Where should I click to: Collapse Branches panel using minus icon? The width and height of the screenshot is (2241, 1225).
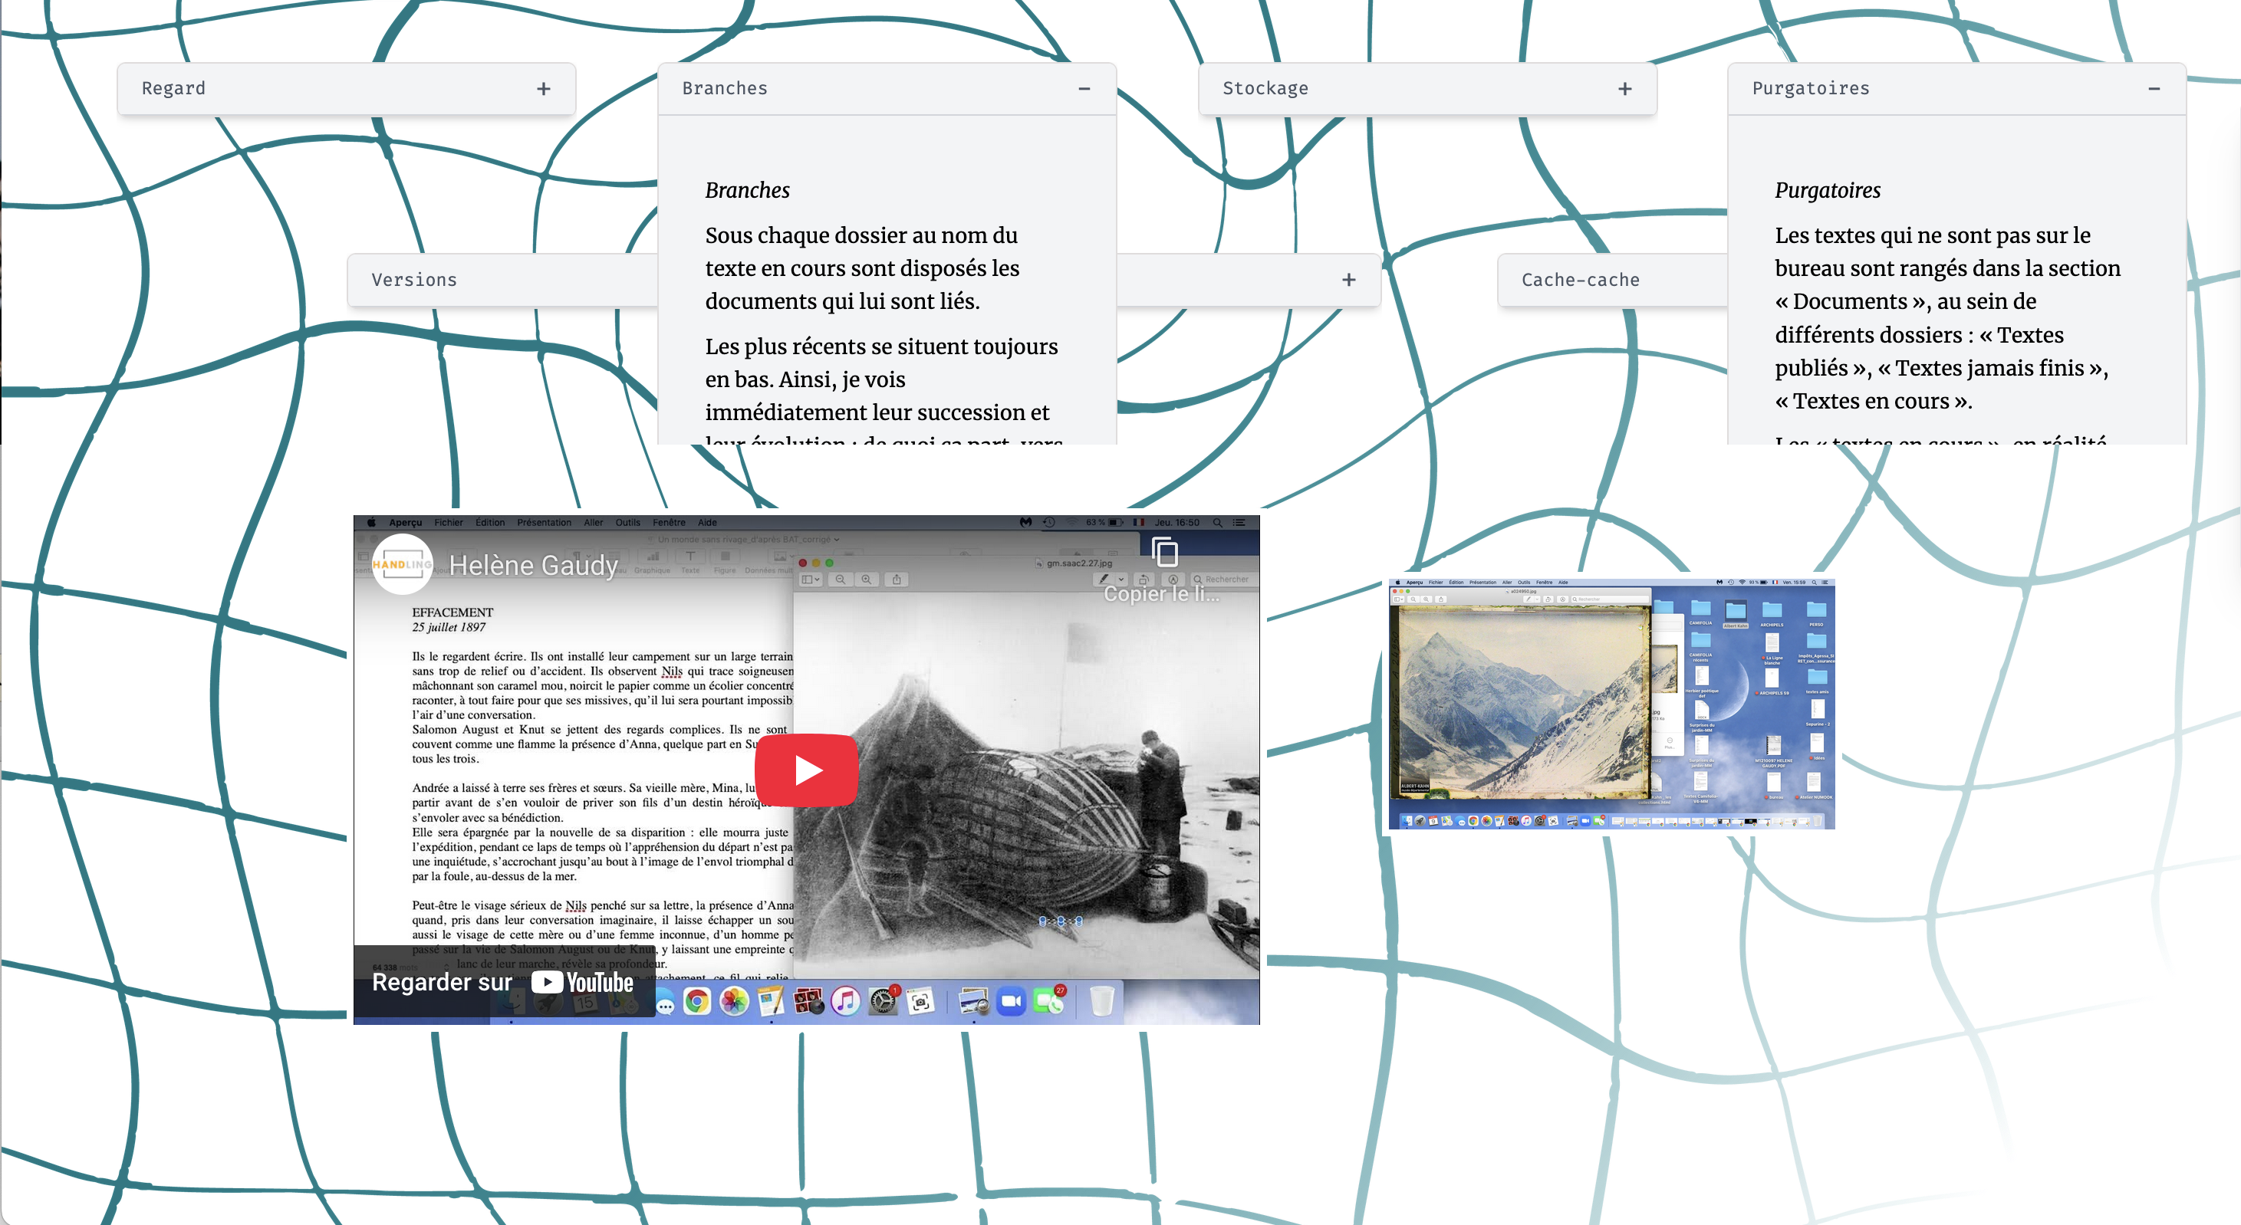point(1084,89)
